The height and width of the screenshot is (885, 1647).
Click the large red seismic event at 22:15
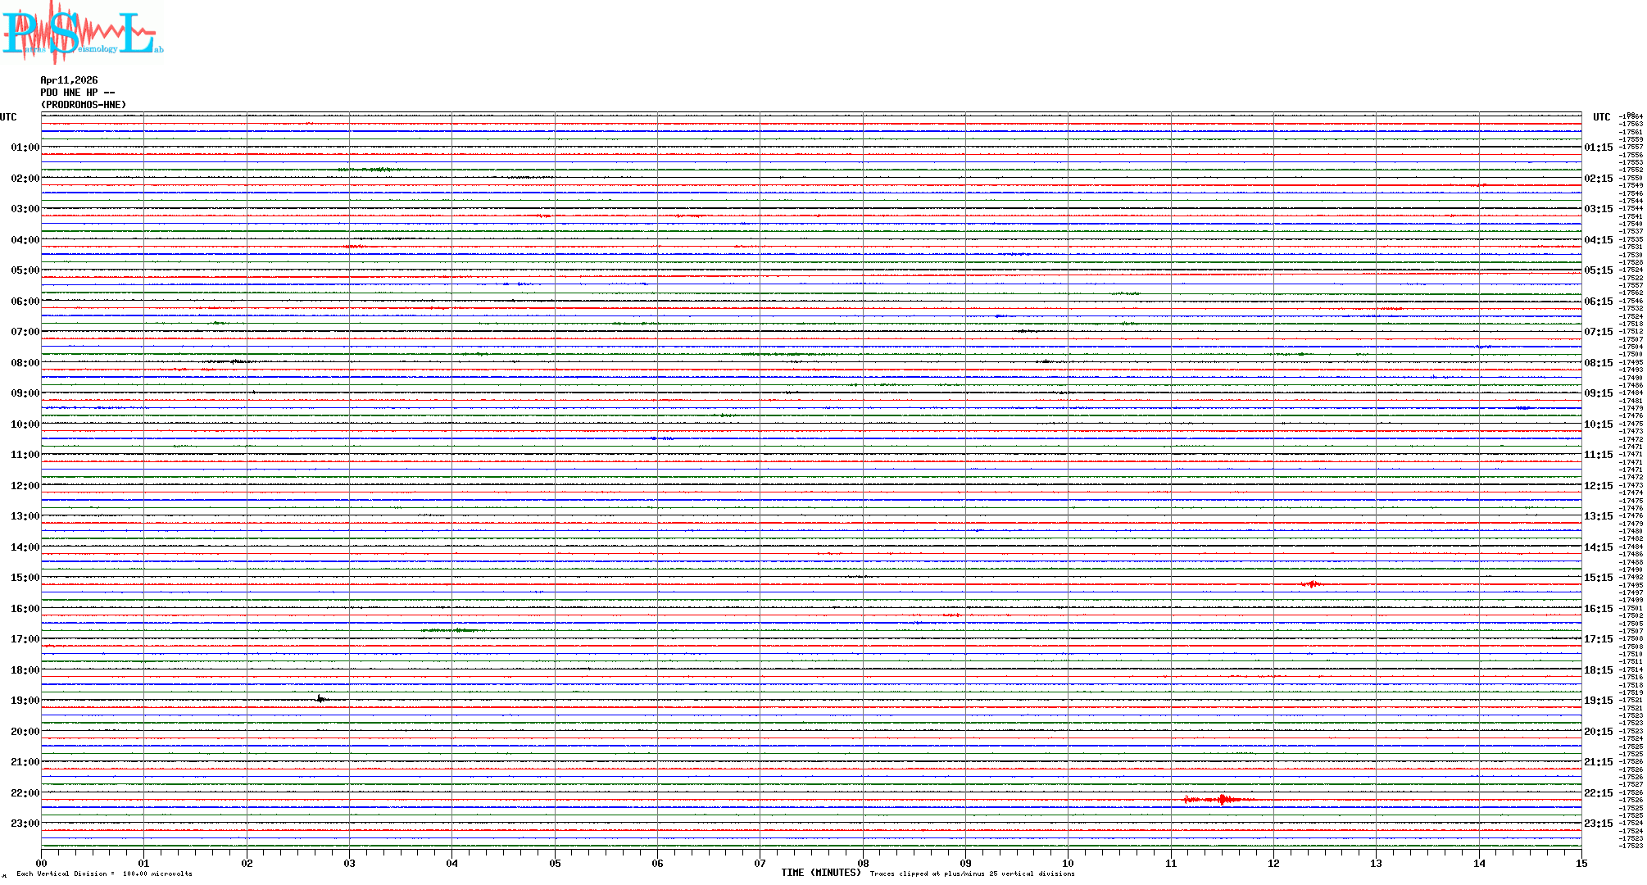coord(1221,800)
